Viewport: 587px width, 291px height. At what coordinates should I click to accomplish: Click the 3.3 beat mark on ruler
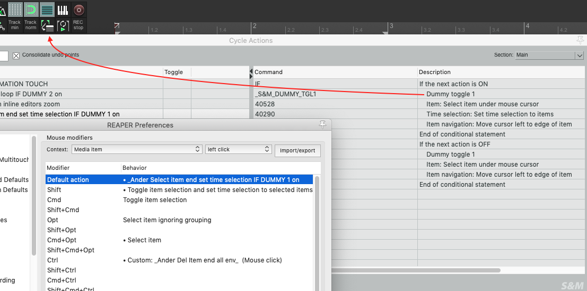coord(461,30)
